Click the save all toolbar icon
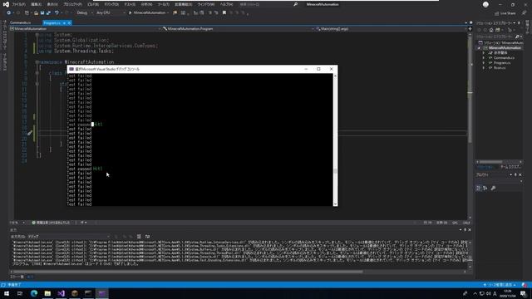The height and width of the screenshot is (299, 532). pos(48,13)
